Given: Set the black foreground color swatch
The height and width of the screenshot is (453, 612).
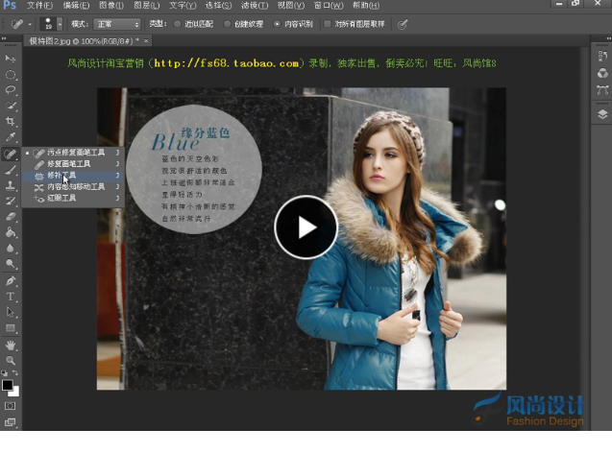Looking at the screenshot, I should [7, 385].
